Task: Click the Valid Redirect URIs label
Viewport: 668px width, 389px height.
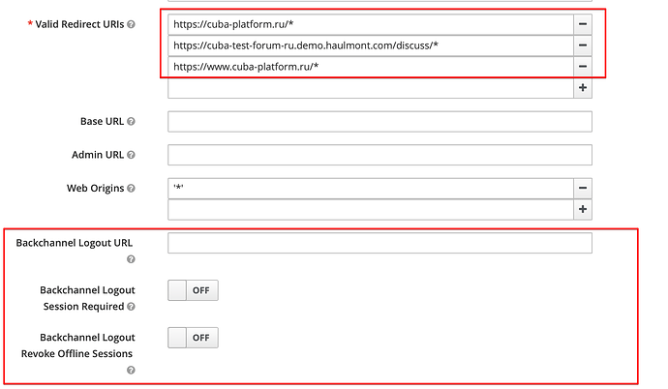Action: click(x=79, y=24)
